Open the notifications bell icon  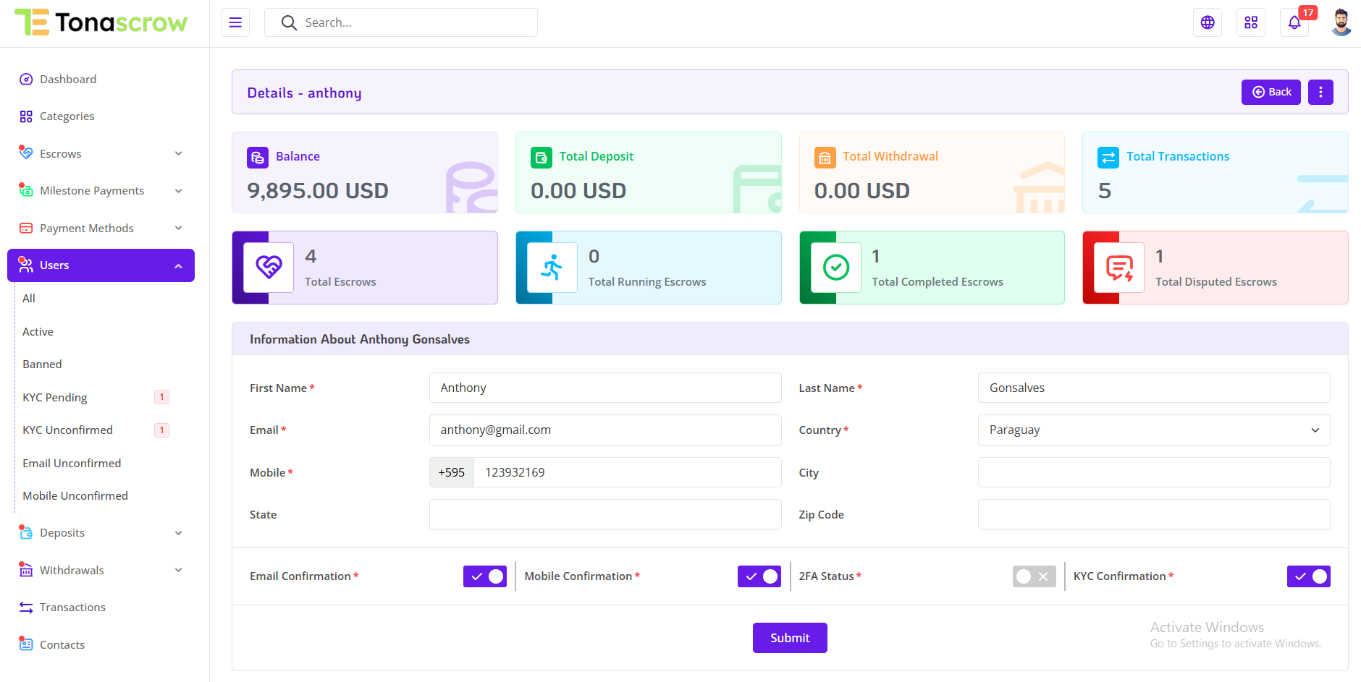(x=1294, y=22)
